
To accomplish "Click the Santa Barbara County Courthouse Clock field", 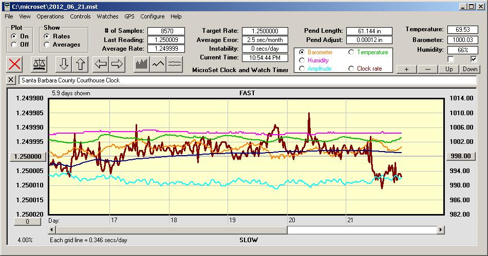I will (x=248, y=80).
